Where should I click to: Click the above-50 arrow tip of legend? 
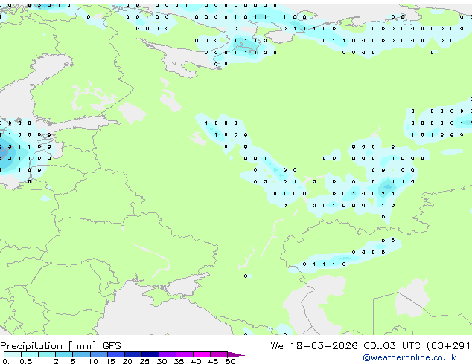click(x=236, y=354)
